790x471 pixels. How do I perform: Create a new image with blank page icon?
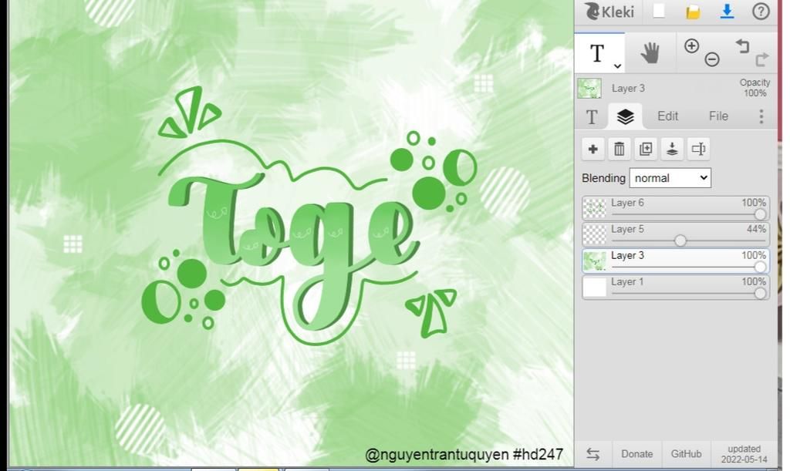coord(659,11)
